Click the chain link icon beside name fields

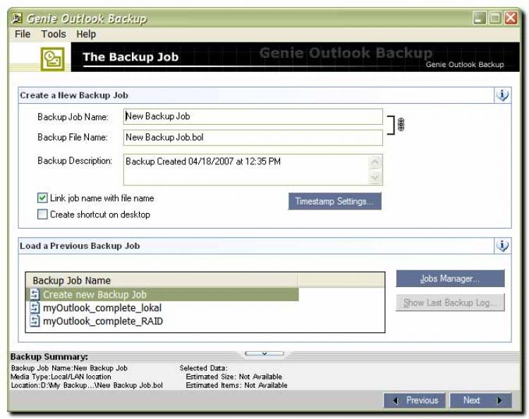click(x=401, y=125)
